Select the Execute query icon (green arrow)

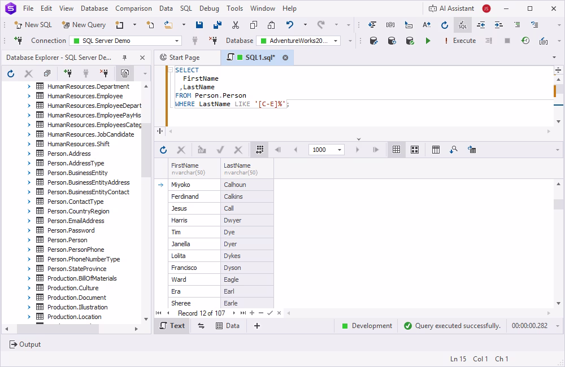pos(428,41)
